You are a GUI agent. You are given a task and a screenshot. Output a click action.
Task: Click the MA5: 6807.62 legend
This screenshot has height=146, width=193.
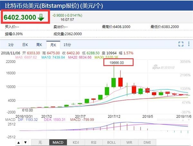coord(26,57)
